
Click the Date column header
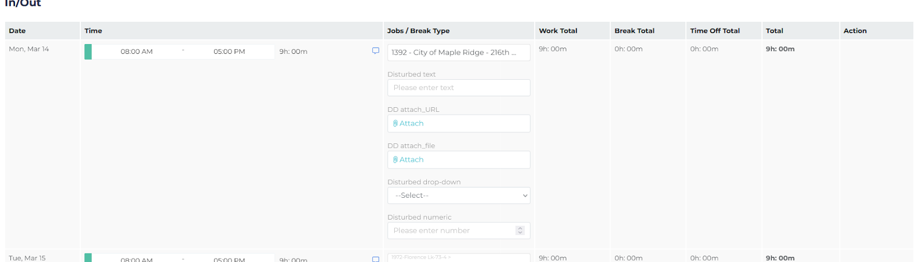pyautogui.click(x=17, y=31)
